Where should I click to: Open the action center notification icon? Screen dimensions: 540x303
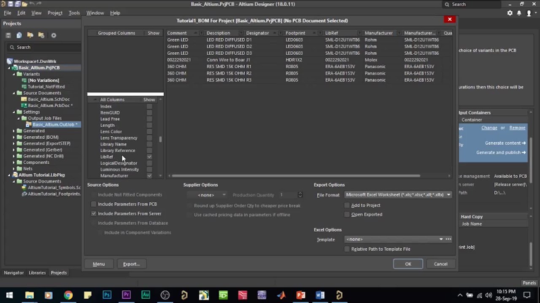pyautogui.click(x=527, y=295)
